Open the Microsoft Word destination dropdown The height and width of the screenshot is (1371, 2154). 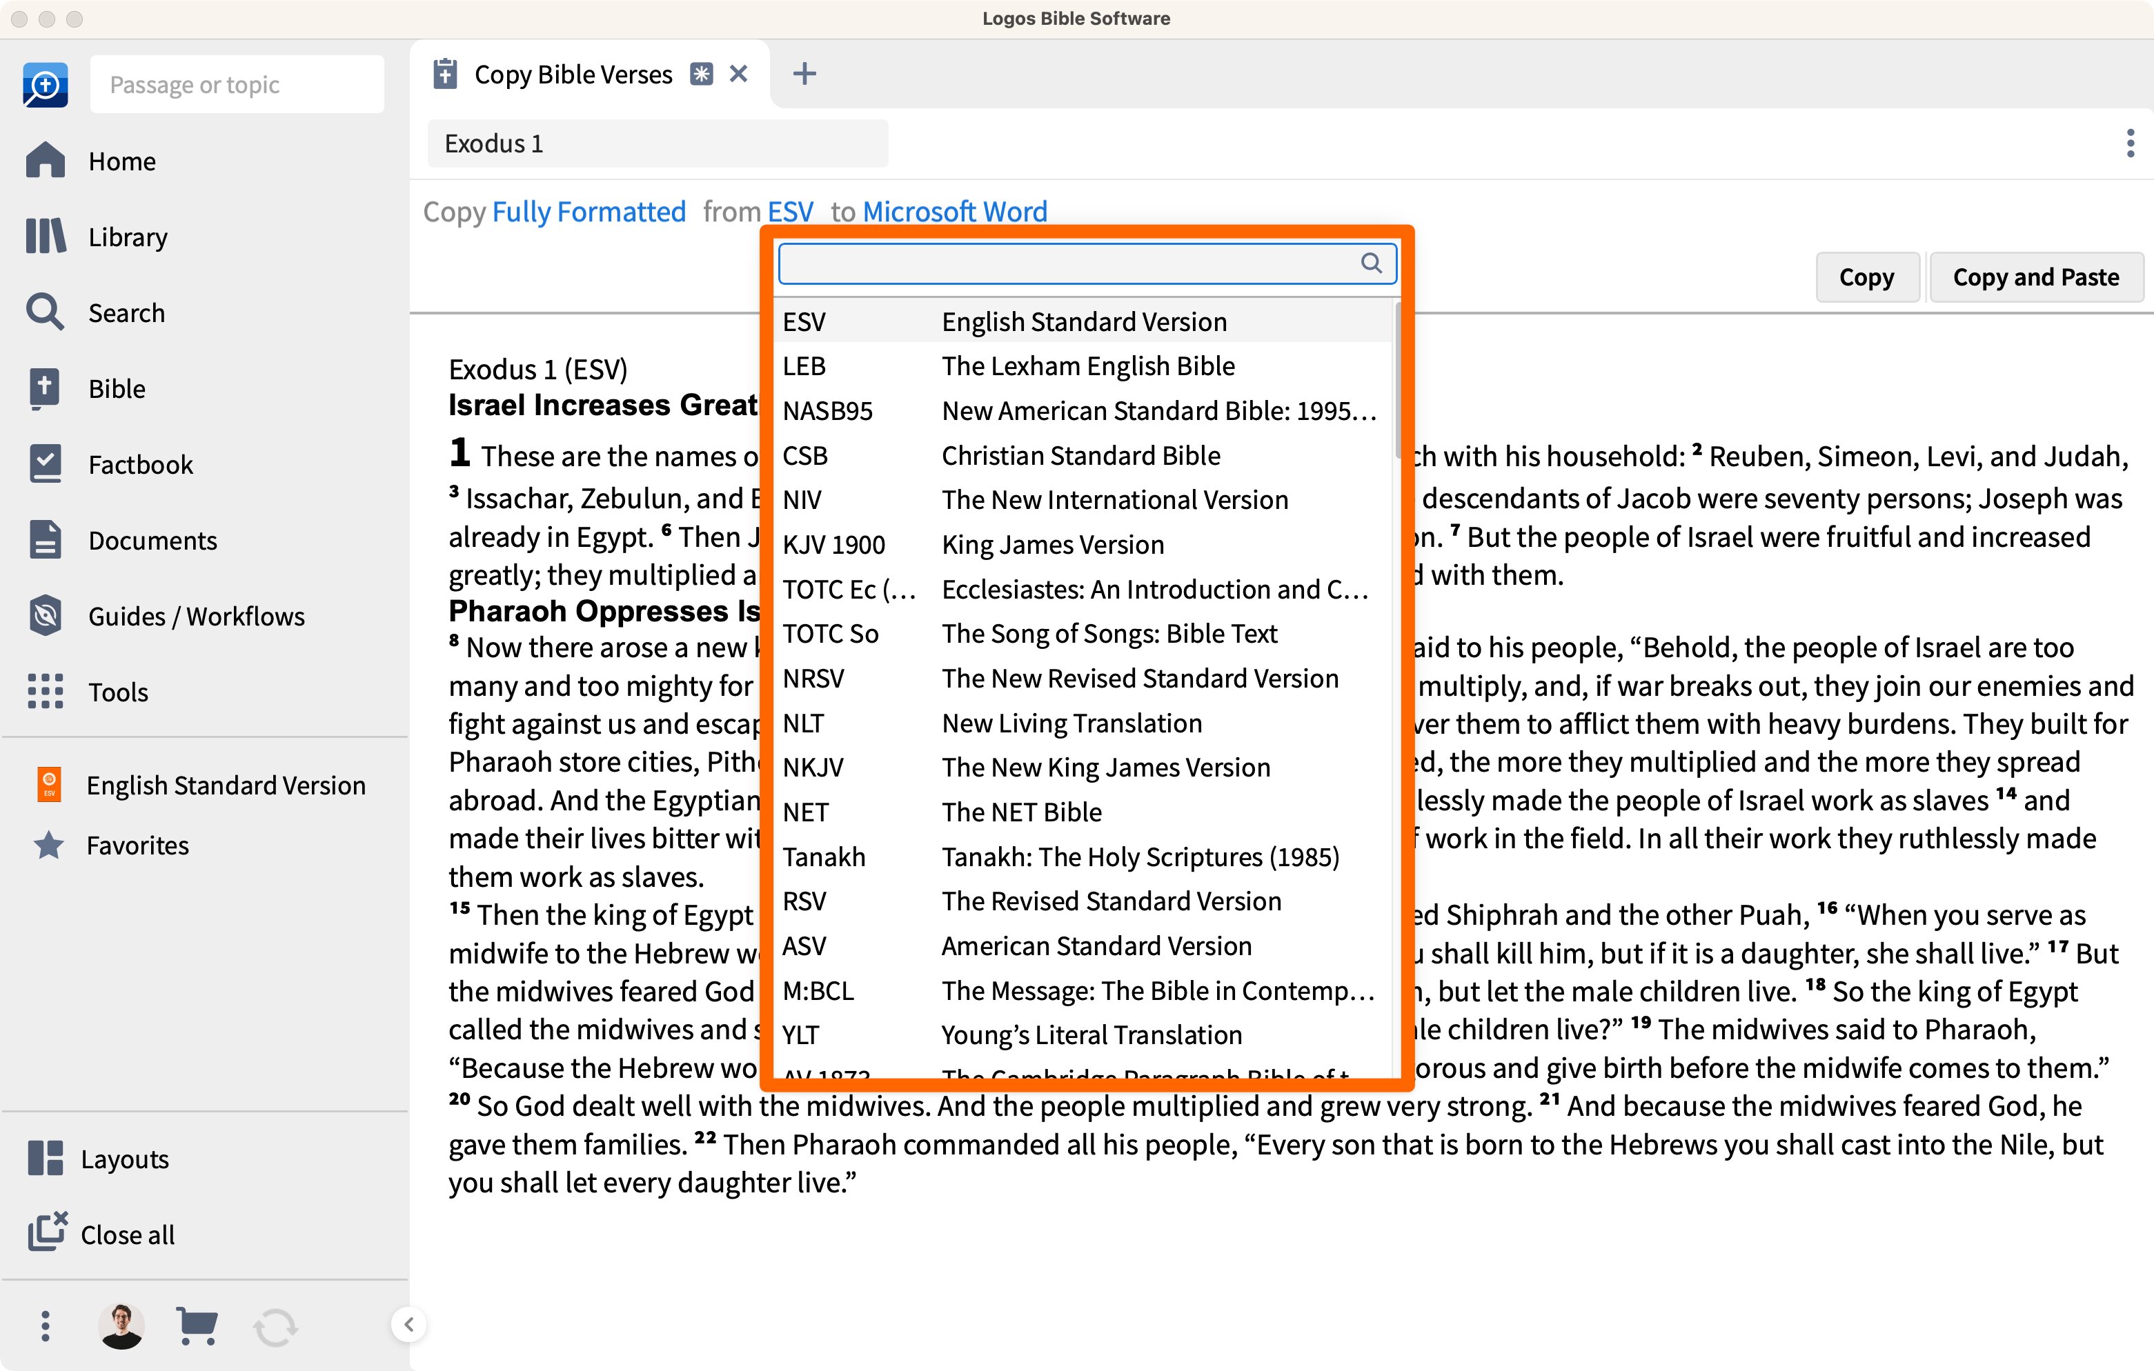(x=954, y=212)
